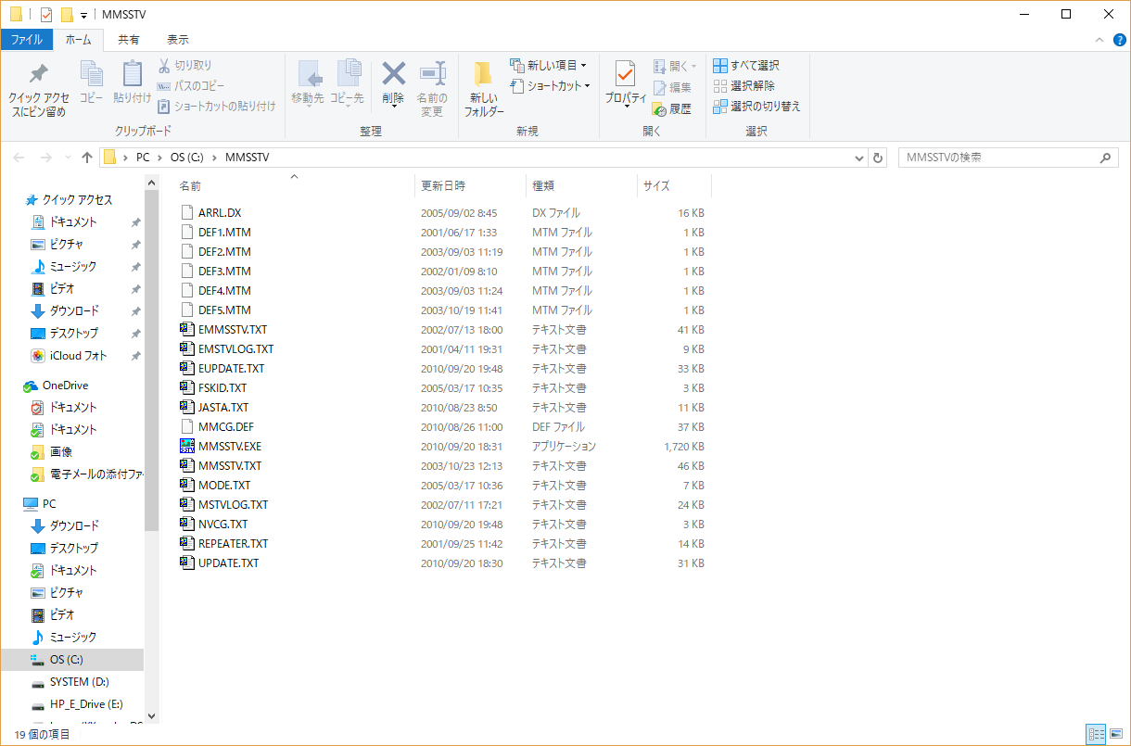
Task: Sort by Name (名前) column header
Action: 190,186
